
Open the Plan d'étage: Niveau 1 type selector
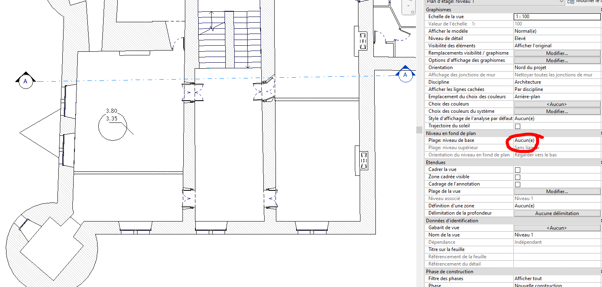[x=495, y=2]
